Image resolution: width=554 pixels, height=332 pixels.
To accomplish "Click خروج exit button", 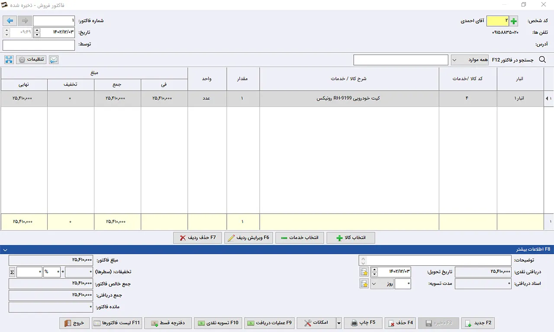I will 74,323.
